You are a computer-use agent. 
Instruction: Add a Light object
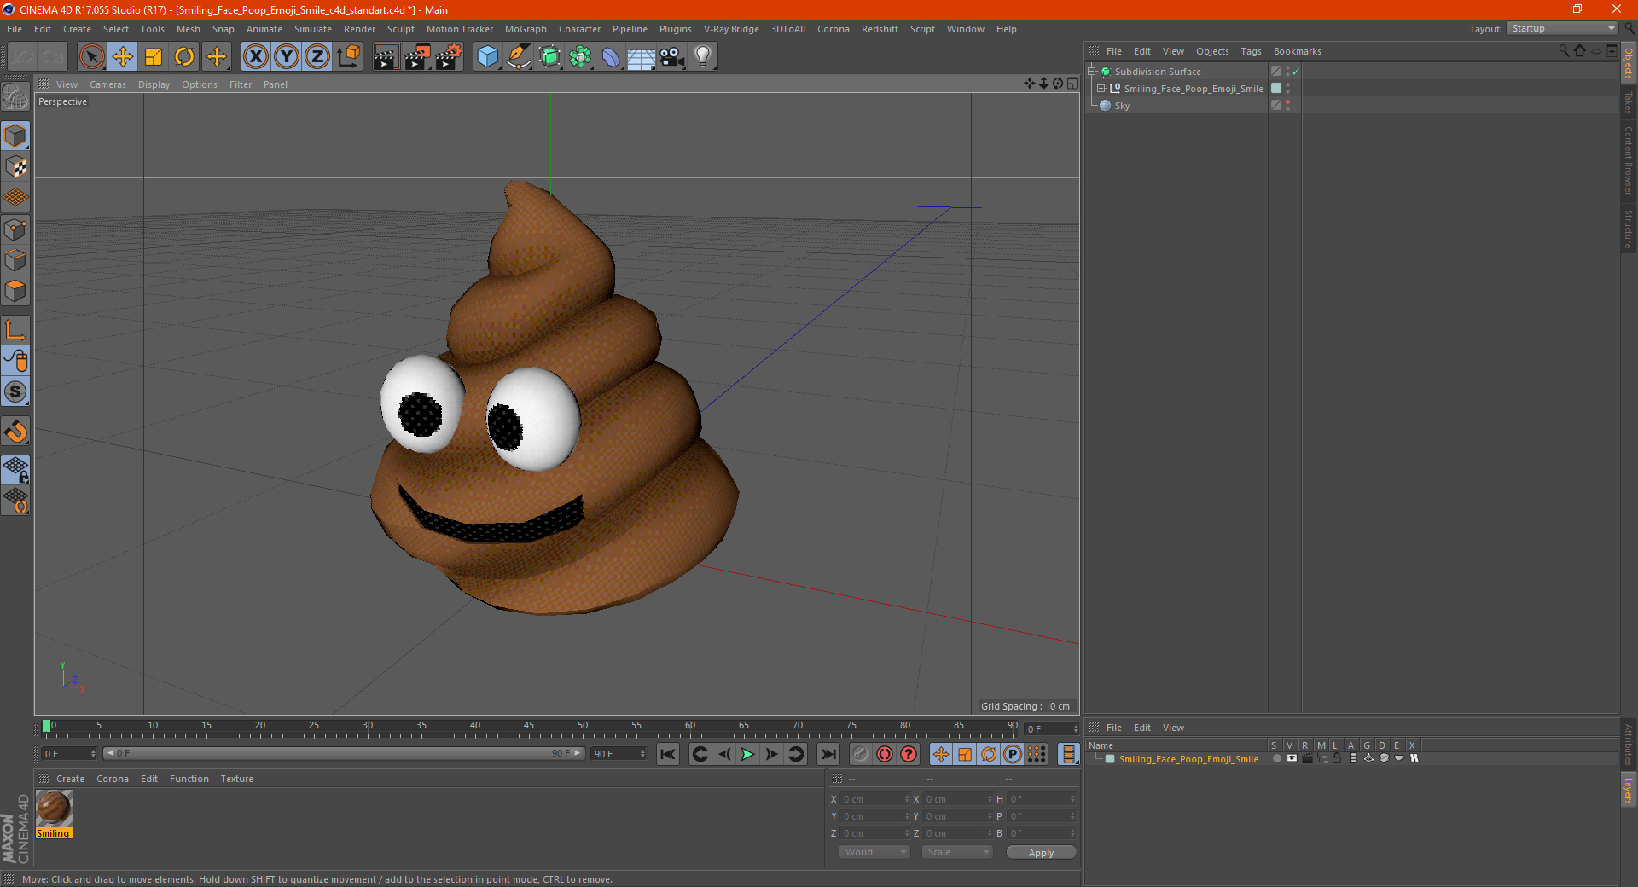pos(703,57)
